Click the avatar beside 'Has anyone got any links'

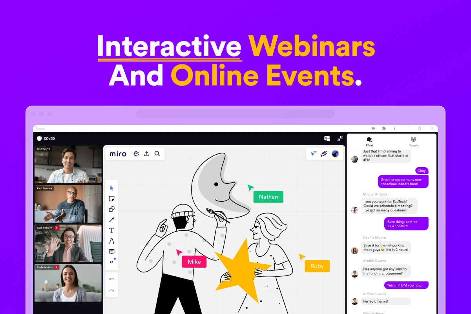pyautogui.click(x=355, y=274)
